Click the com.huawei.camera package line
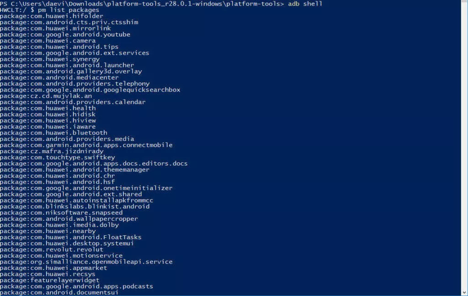The height and width of the screenshot is (296, 468). click(x=48, y=41)
